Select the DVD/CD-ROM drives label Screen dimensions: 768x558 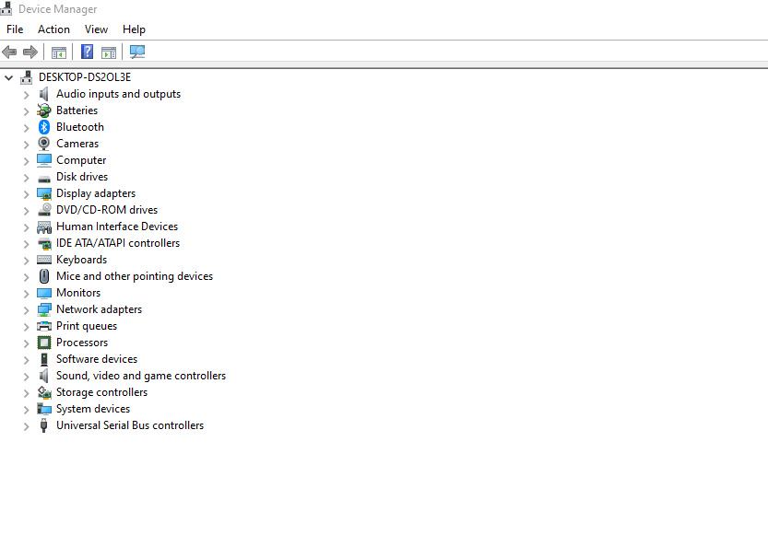point(107,210)
